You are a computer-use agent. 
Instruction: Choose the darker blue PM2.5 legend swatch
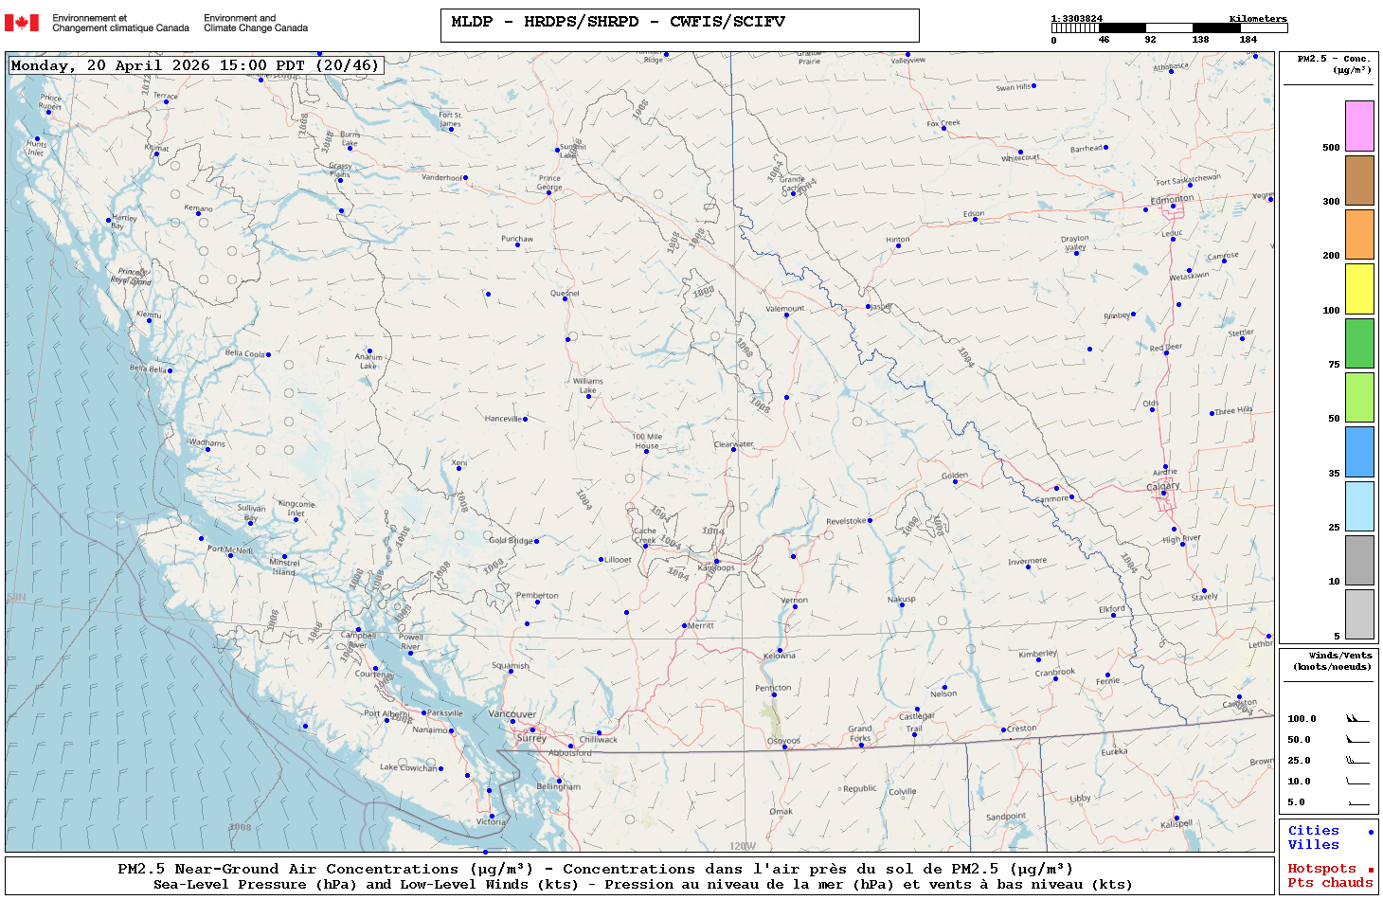[1359, 452]
